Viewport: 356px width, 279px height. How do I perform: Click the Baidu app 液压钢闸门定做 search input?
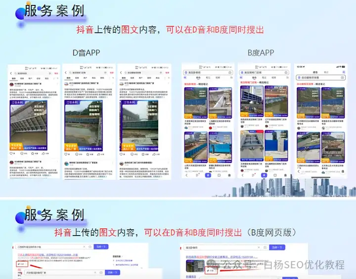pos(264,73)
